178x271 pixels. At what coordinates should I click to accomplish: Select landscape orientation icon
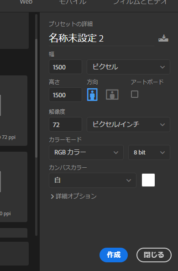tap(112, 95)
